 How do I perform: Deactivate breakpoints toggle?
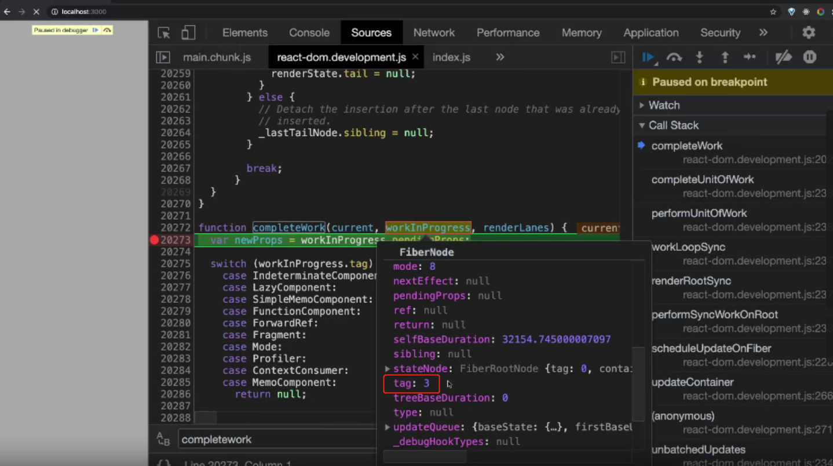coord(784,57)
